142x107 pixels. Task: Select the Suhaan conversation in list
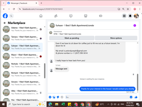(22, 47)
